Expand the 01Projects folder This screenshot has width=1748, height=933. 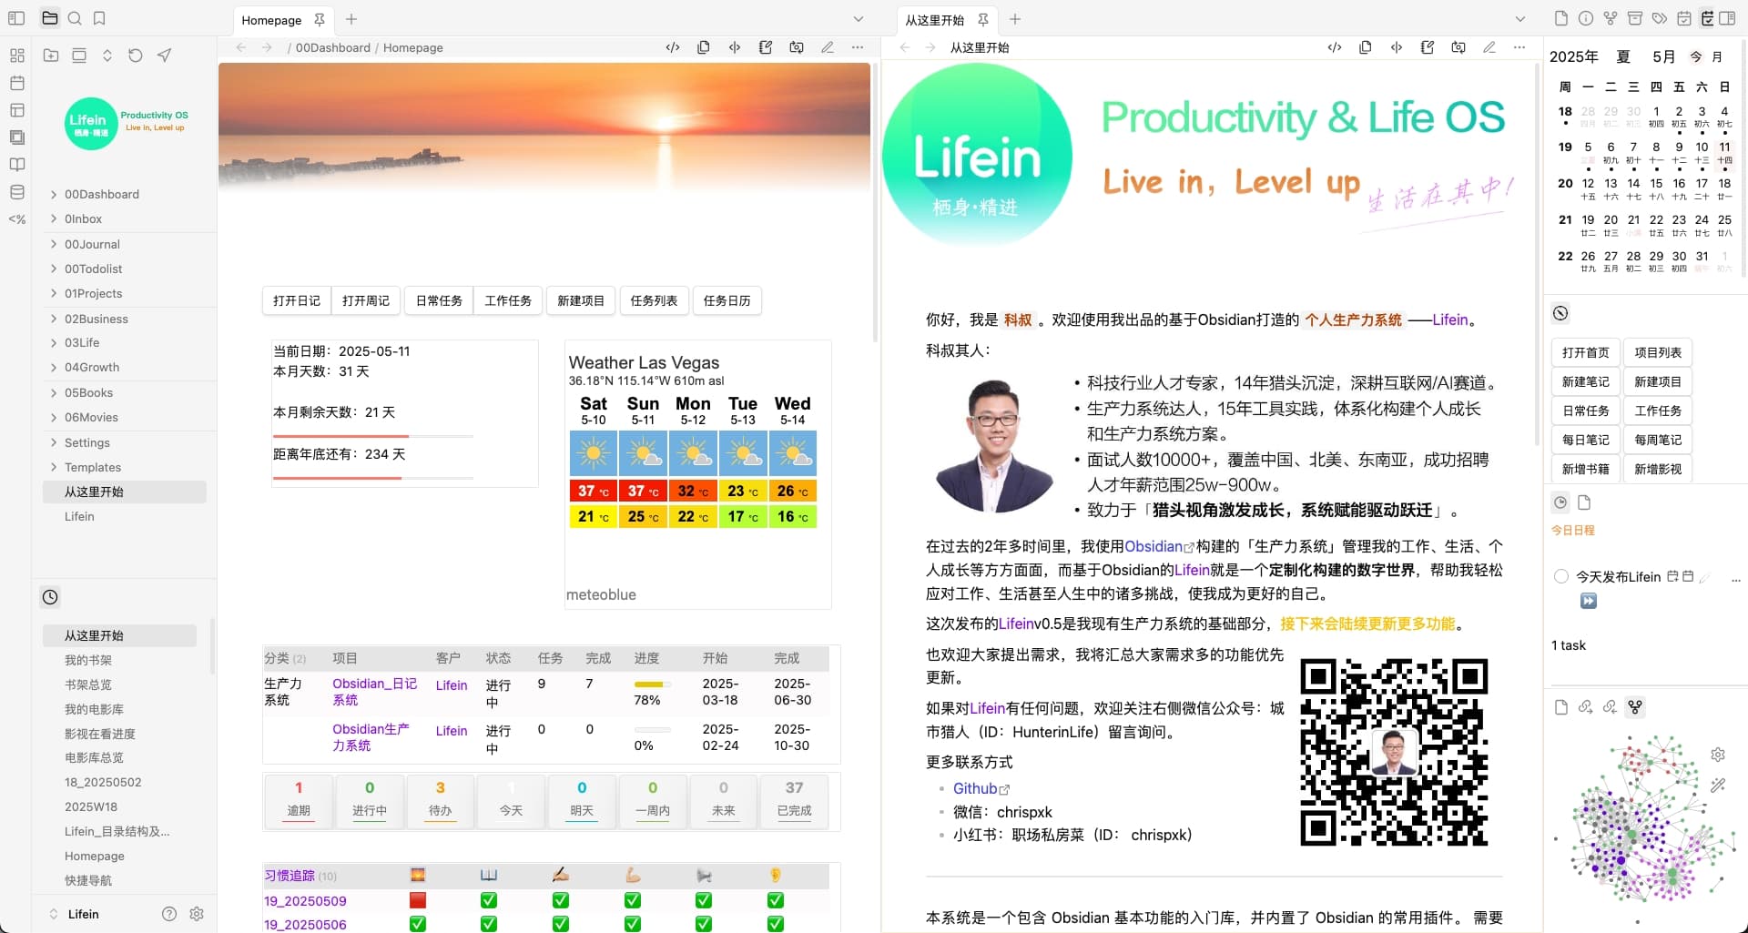click(54, 293)
